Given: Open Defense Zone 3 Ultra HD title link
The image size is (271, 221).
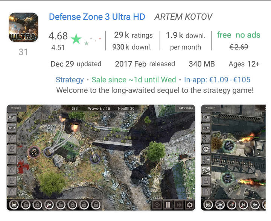Looking at the screenshot, I should pos(97,17).
